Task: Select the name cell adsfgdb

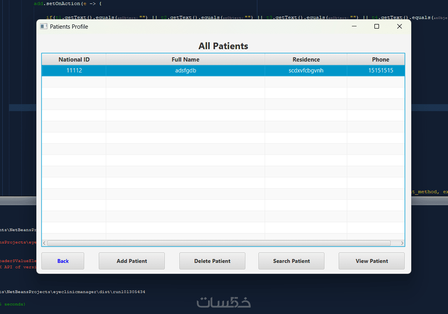Action: pos(185,70)
